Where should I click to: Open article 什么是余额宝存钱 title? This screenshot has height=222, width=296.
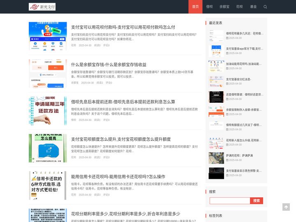[x=109, y=65]
